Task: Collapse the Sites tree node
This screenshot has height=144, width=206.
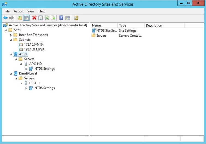Action: point(6,30)
